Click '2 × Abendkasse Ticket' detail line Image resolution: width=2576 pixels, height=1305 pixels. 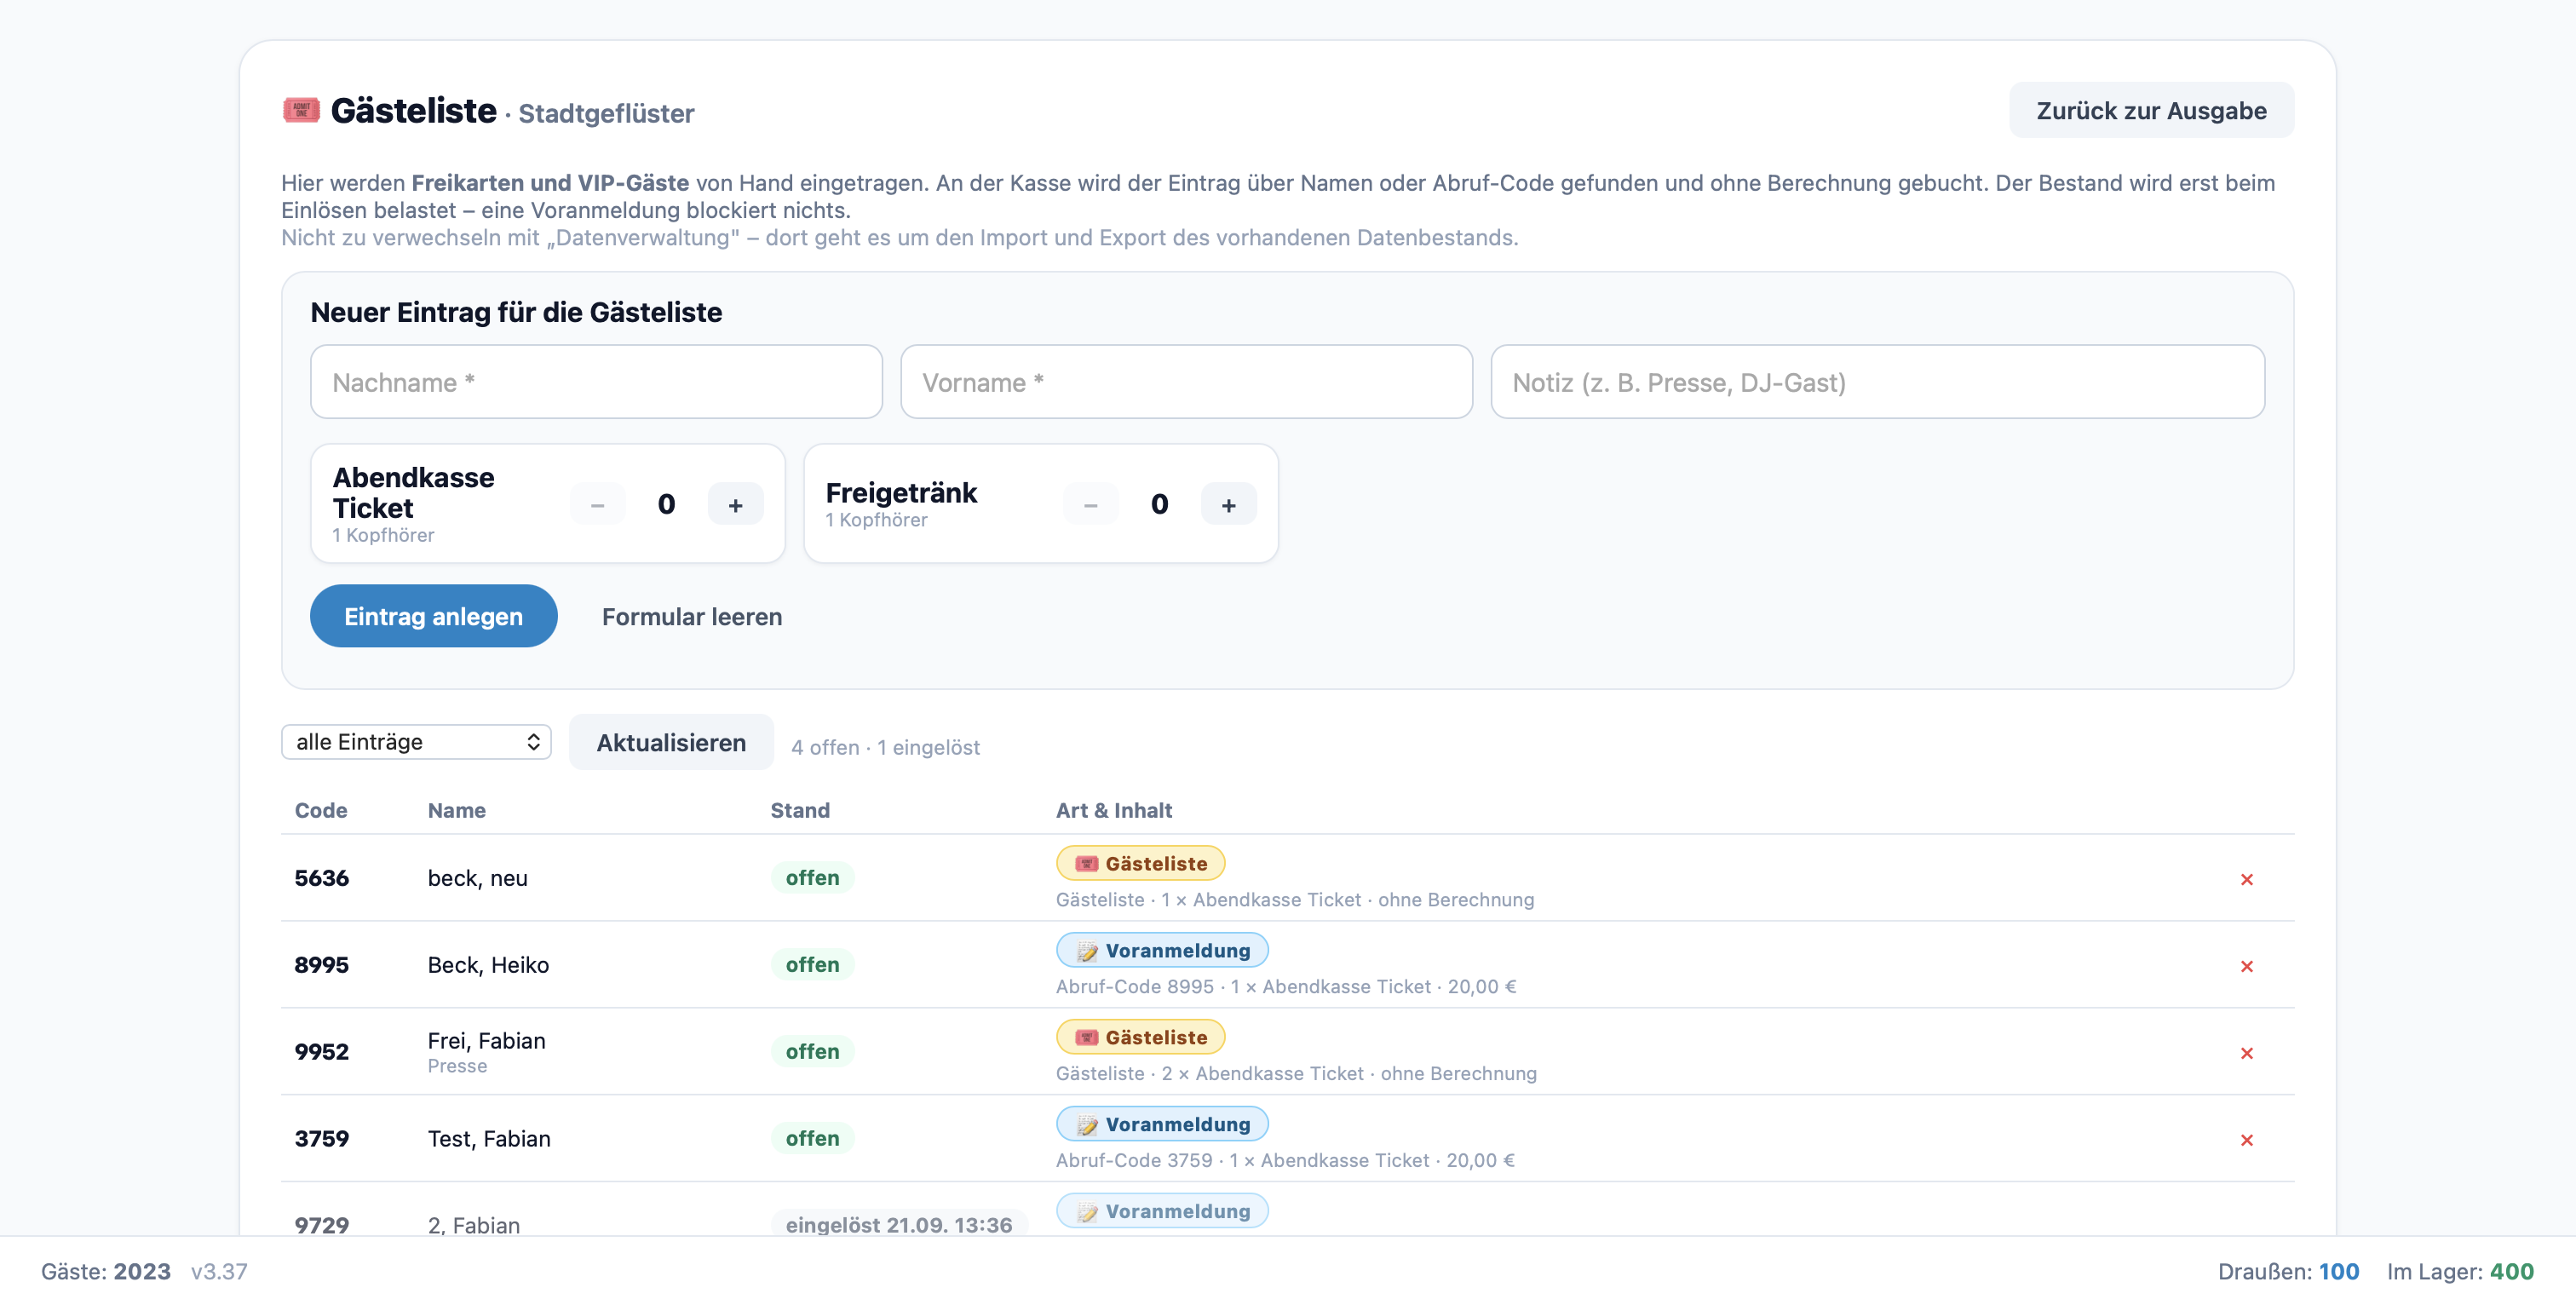coord(1296,1074)
